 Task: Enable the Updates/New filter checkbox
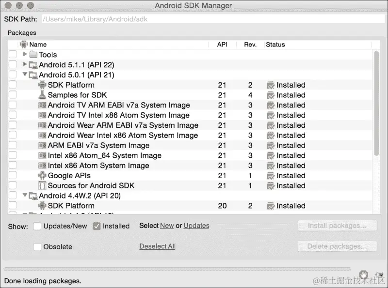click(x=37, y=226)
